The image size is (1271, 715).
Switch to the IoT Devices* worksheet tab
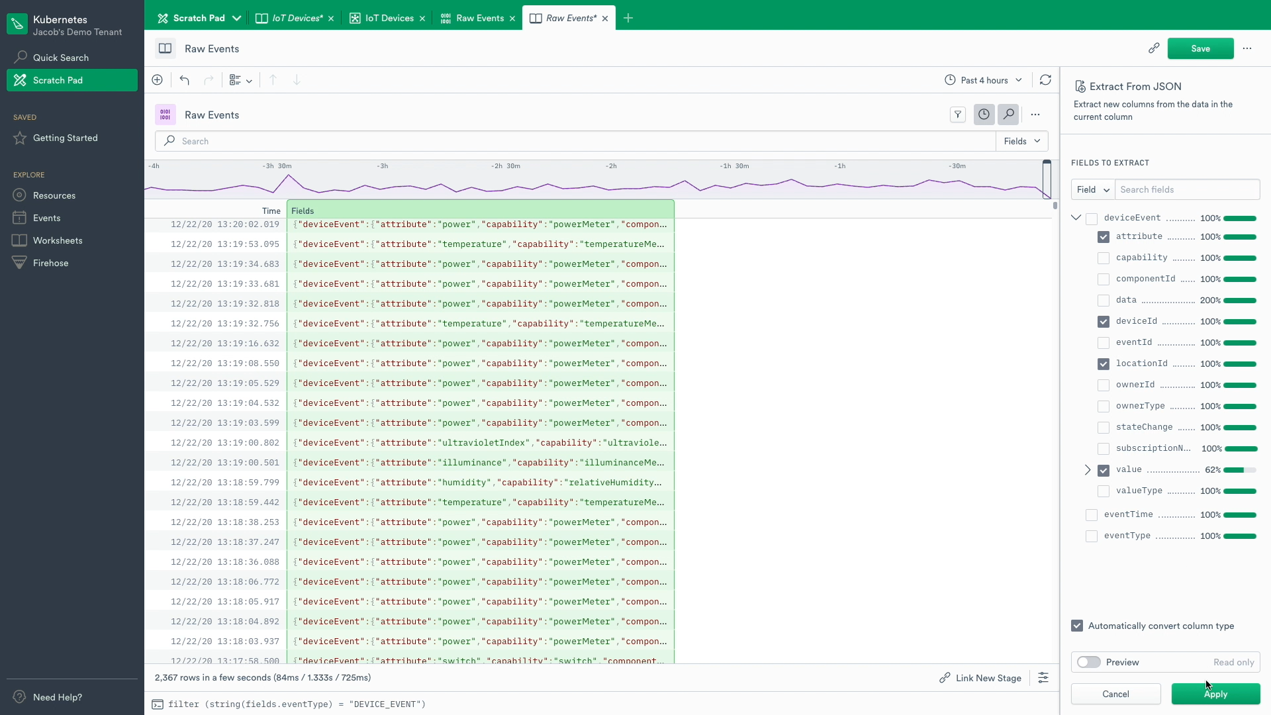[x=297, y=19]
